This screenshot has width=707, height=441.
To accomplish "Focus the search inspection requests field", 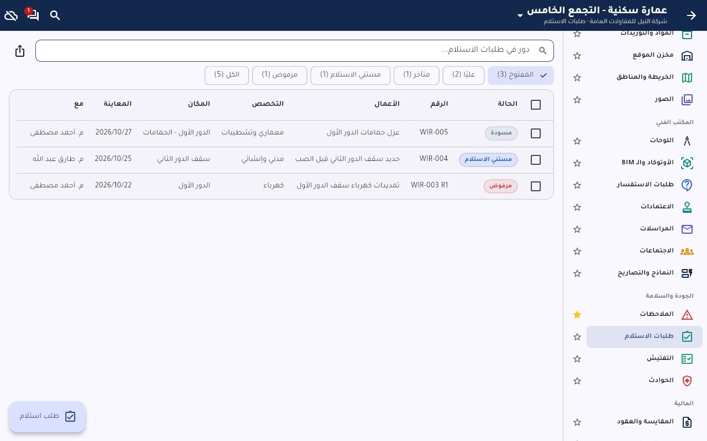I will tap(294, 51).
